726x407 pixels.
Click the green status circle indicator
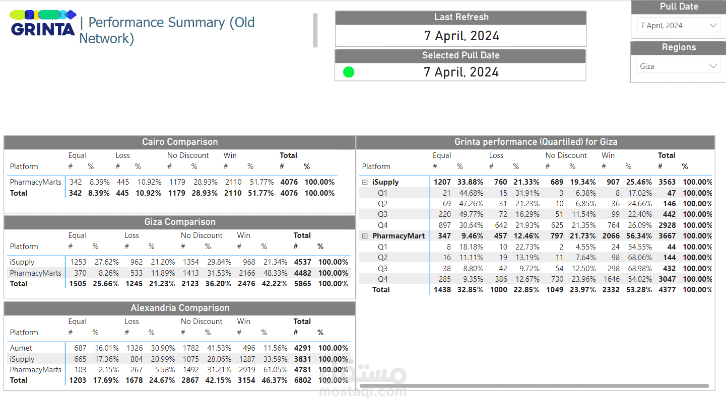pyautogui.click(x=349, y=72)
